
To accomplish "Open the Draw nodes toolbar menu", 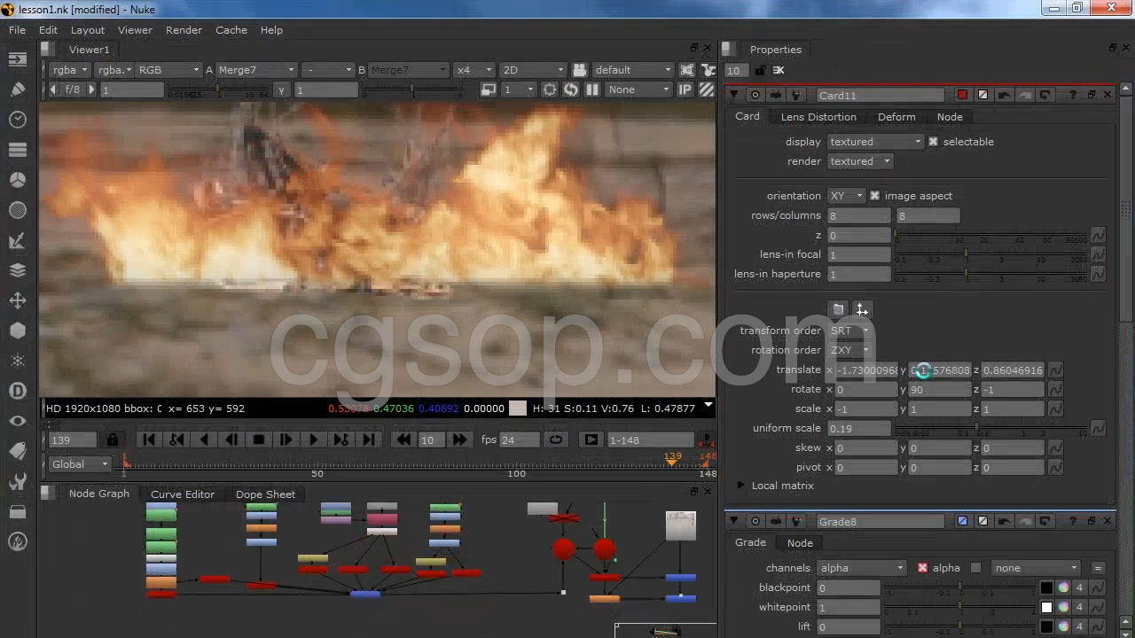I will pos(18,89).
